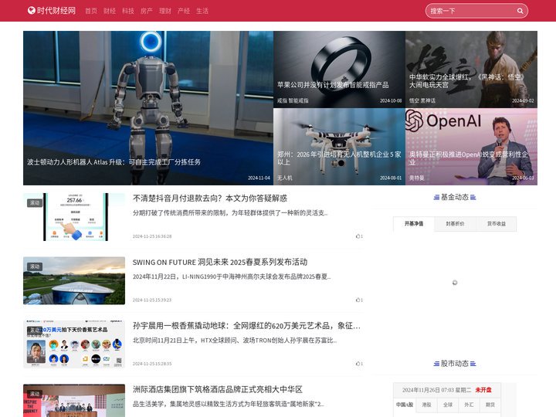Click the 未开盘 market status text

[x=483, y=390]
